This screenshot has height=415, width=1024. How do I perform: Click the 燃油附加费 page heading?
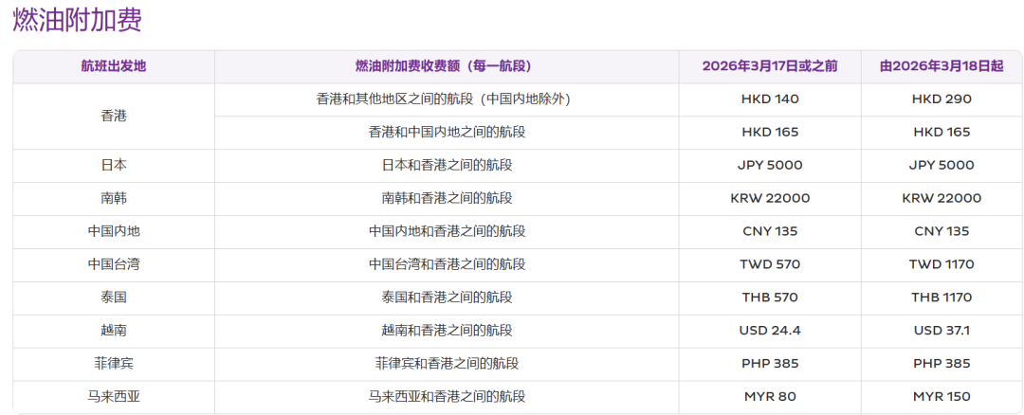click(x=78, y=22)
